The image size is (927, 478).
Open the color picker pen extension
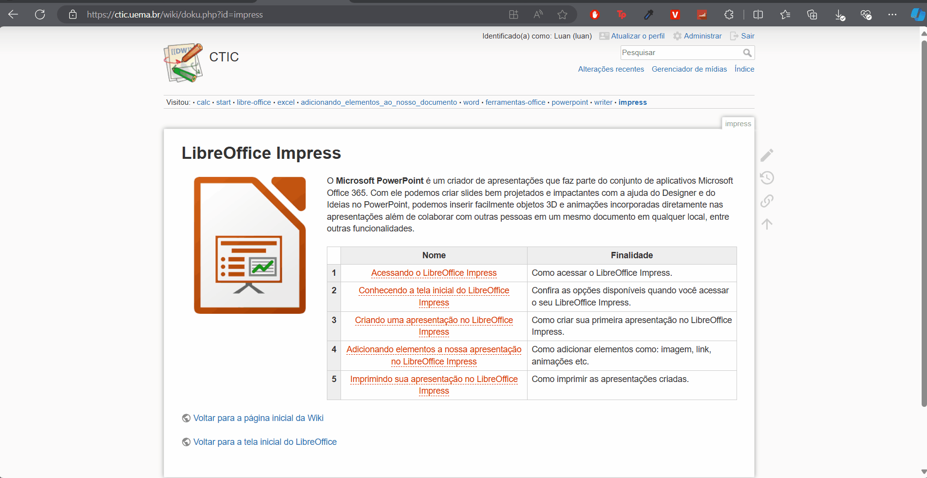[648, 15]
